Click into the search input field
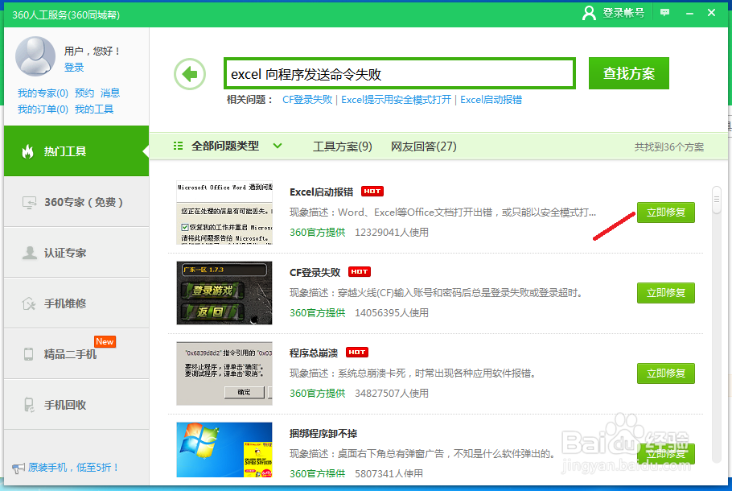This screenshot has width=732, height=491. coord(400,74)
